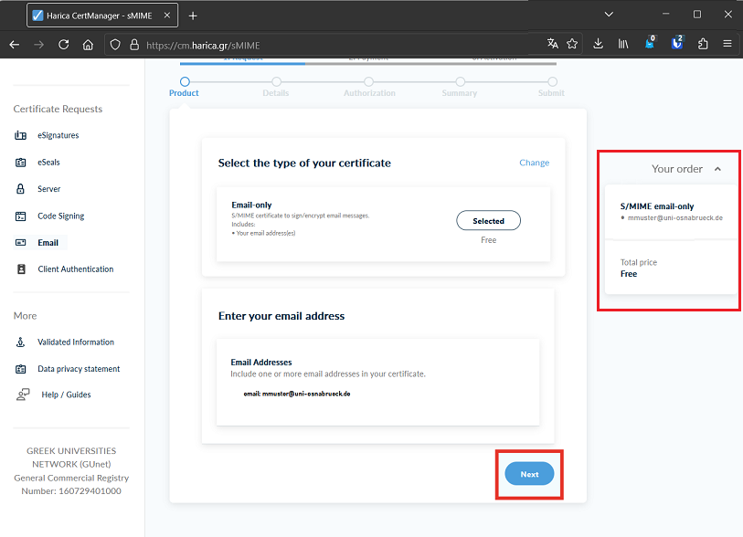Open the Help / Guides icon
This screenshot has width=743, height=537.
23,395
